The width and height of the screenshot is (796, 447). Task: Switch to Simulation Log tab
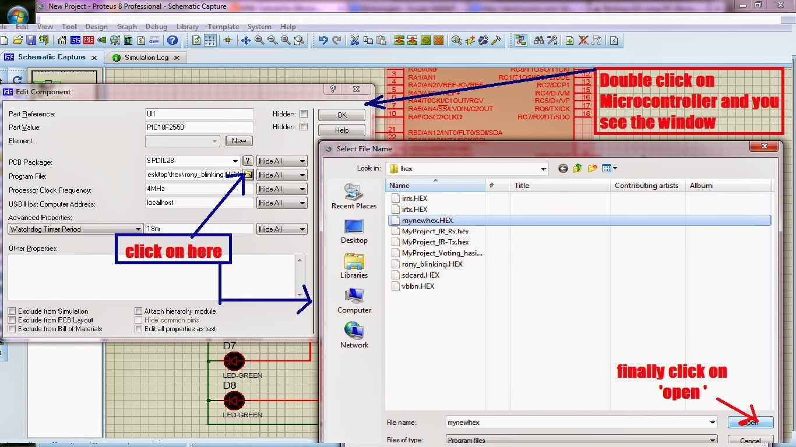point(146,58)
